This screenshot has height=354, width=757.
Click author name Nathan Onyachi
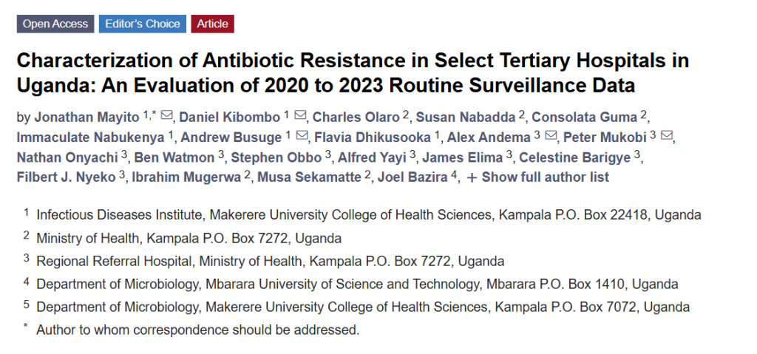67,157
